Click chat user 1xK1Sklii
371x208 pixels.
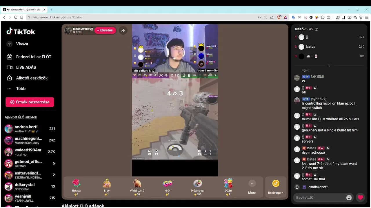[317, 77]
